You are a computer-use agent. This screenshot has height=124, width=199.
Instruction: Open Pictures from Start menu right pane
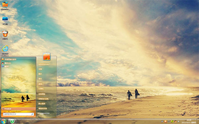(x=40, y=74)
